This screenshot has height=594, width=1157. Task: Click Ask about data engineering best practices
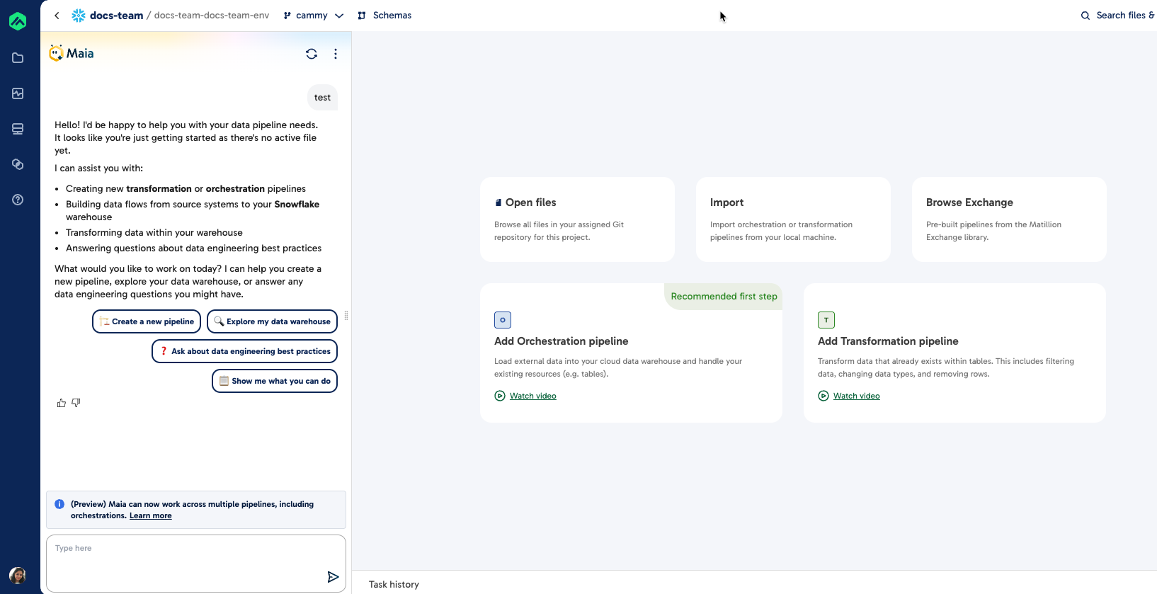[x=244, y=351]
